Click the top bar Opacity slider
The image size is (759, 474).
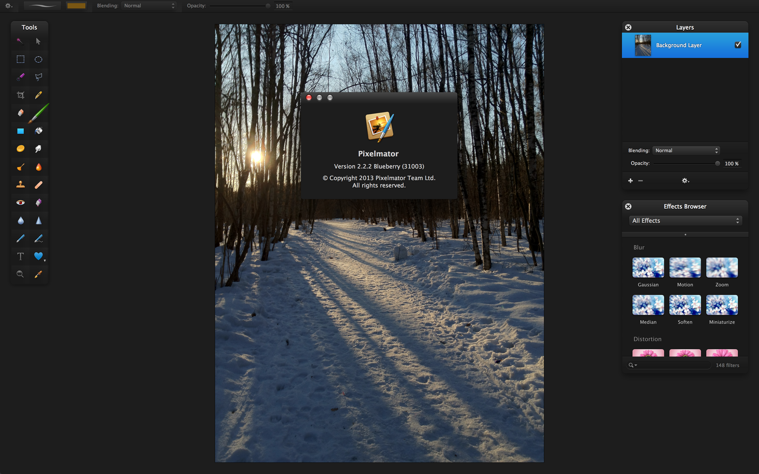(x=240, y=6)
